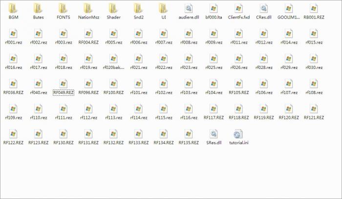Image resolution: width=342 pixels, height=199 pixels.
Task: Click the rf020bak file icon
Action: pyautogui.click(x=114, y=59)
